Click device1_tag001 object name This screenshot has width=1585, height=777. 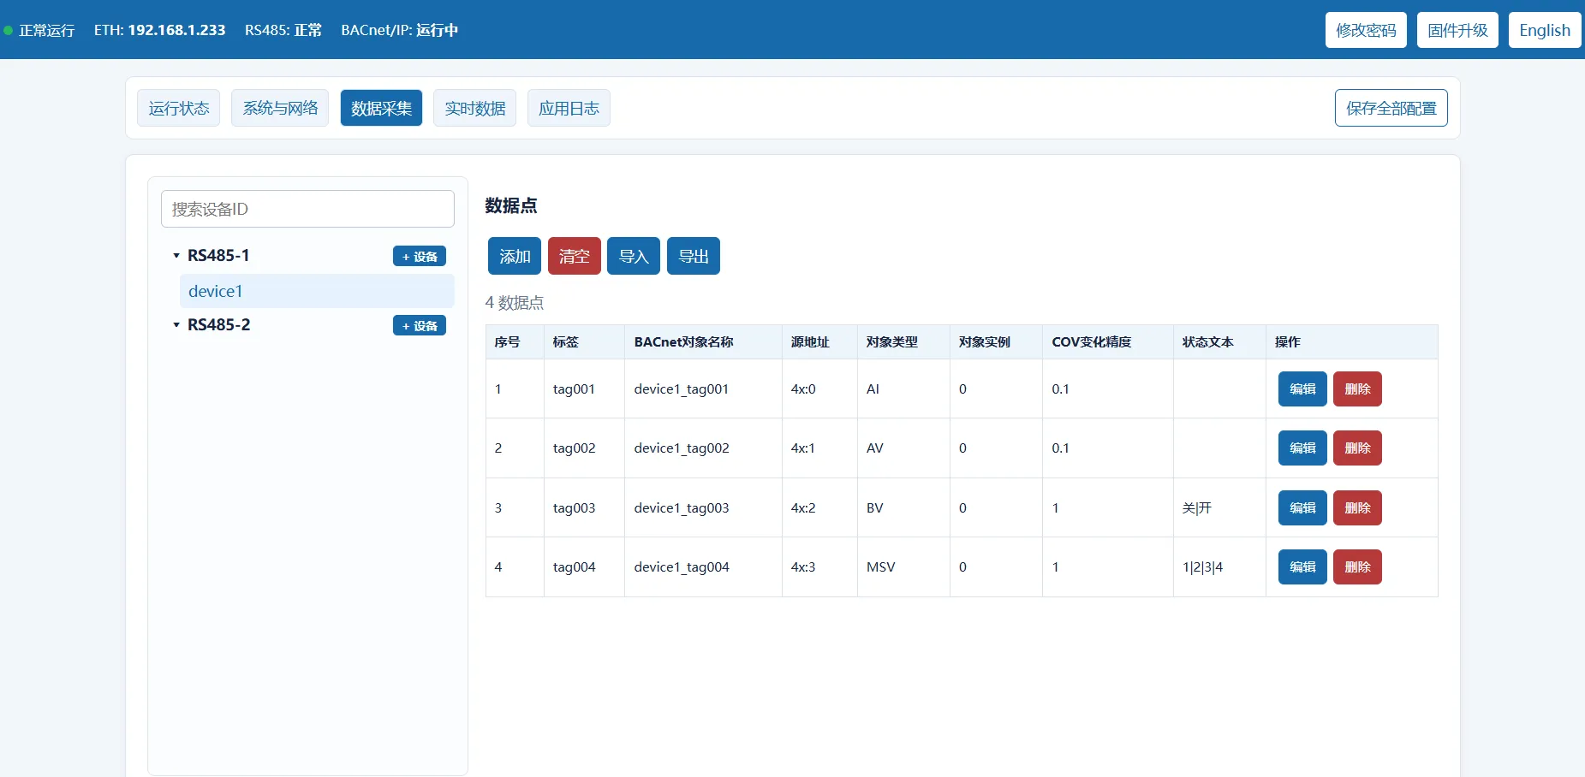tap(682, 388)
